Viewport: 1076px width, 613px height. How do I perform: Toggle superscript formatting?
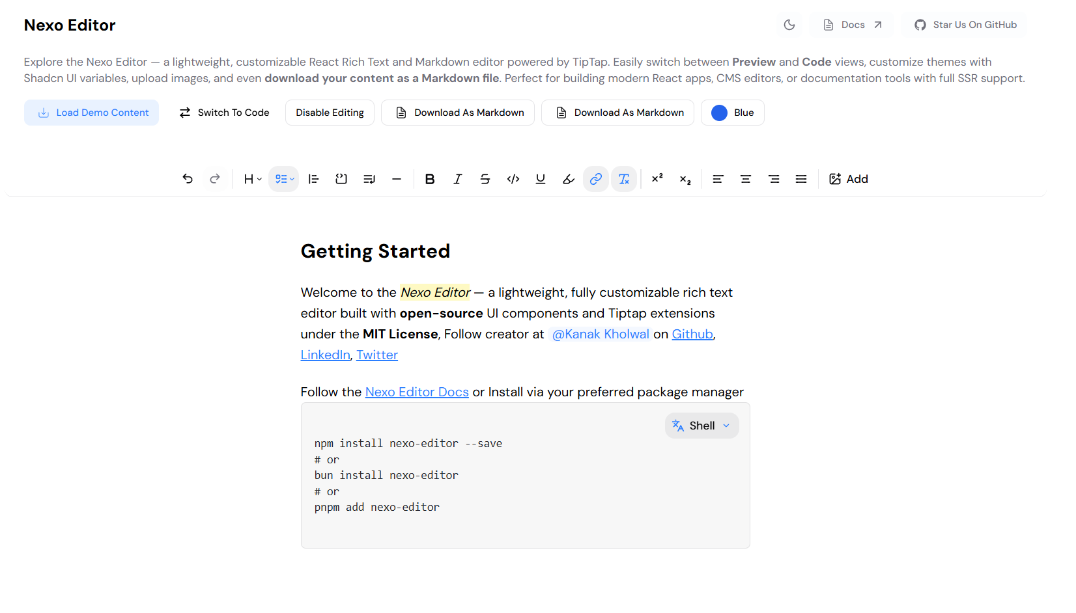[x=657, y=179]
